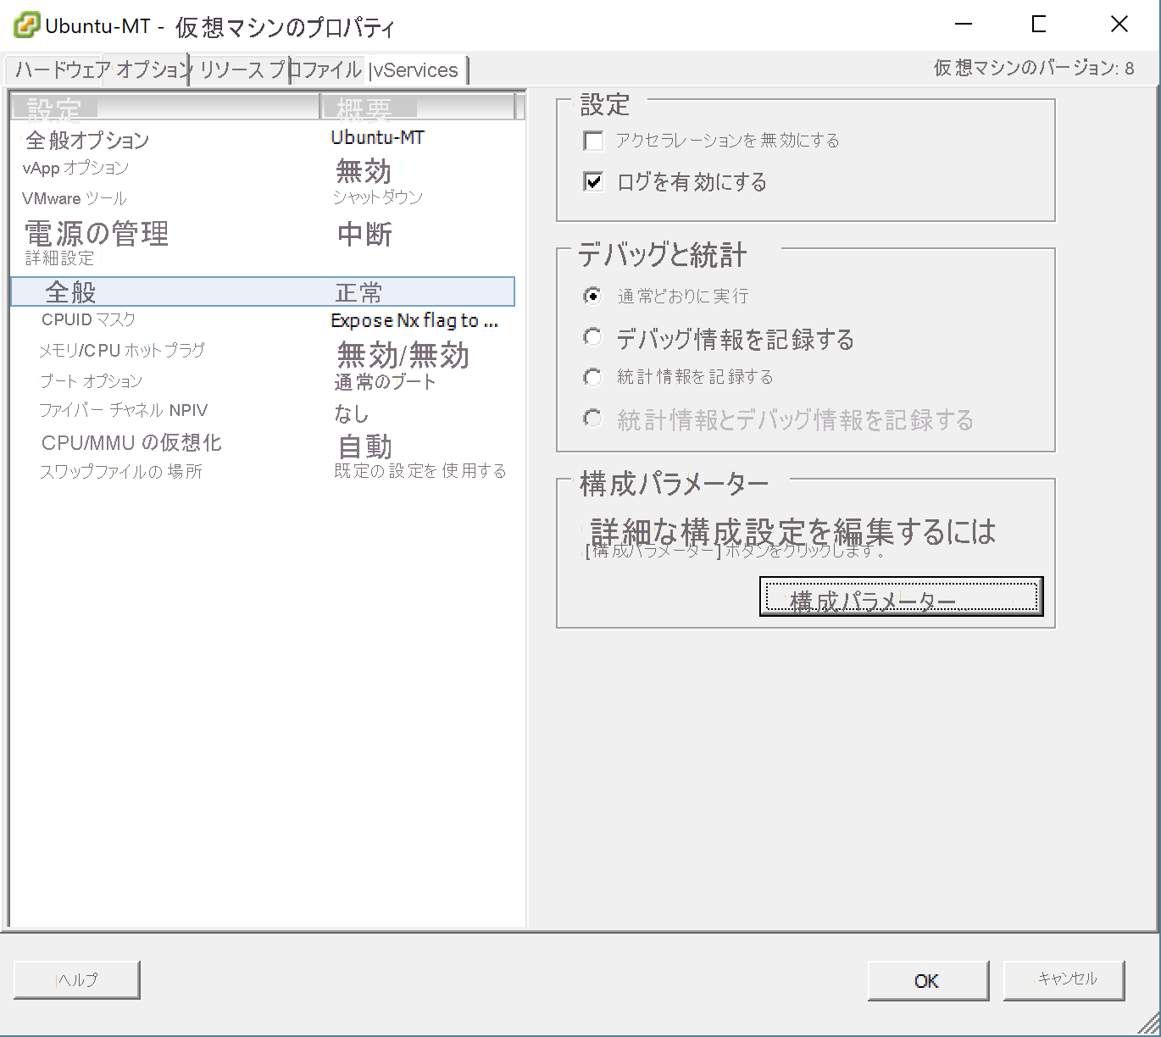The height and width of the screenshot is (1037, 1161).
Task: Open the リソース tab
Action: 232,70
